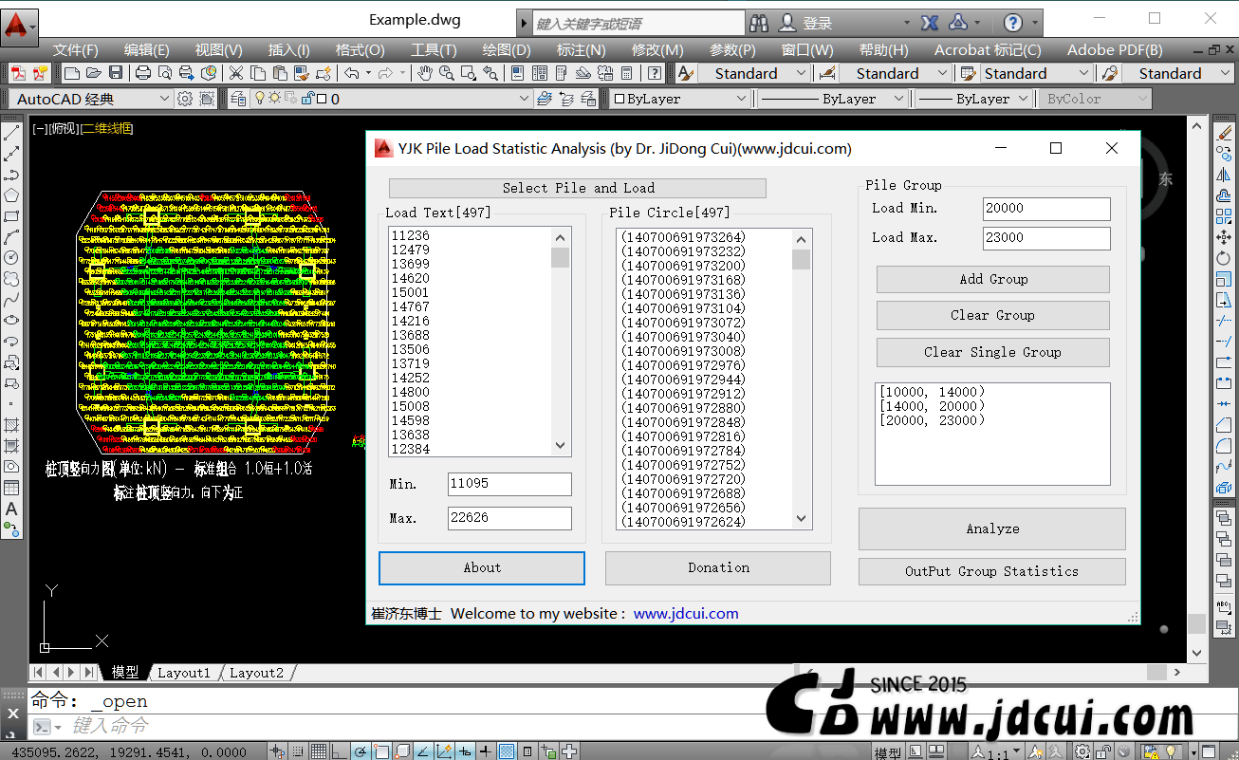Click the Load Min. input field
This screenshot has height=760, width=1239.
(x=1046, y=209)
